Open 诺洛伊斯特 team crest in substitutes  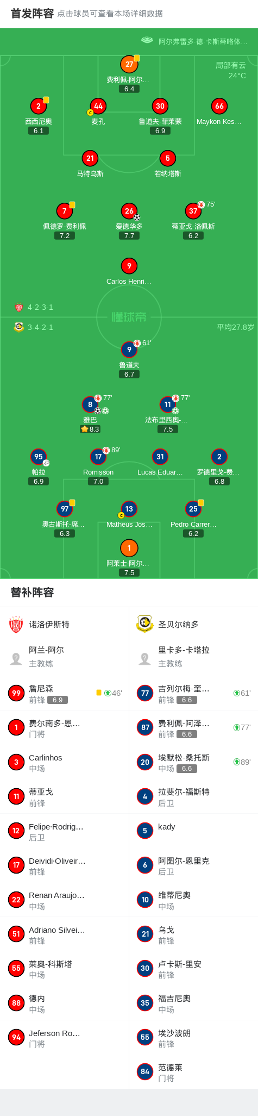click(x=16, y=624)
